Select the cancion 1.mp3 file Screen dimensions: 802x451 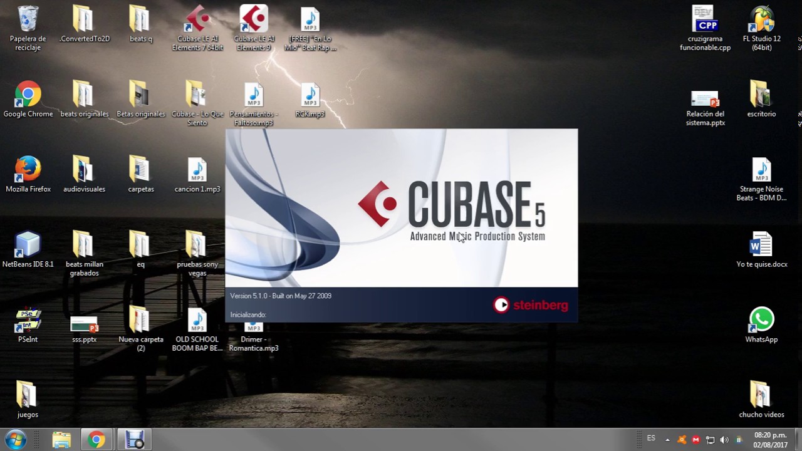click(x=197, y=175)
